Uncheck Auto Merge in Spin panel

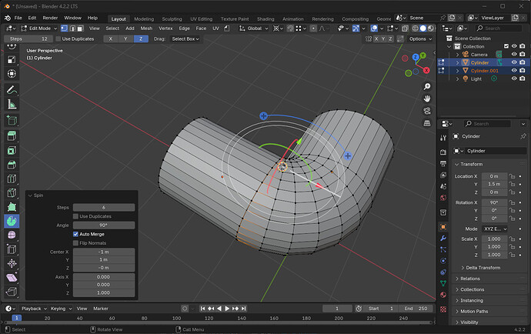point(75,234)
